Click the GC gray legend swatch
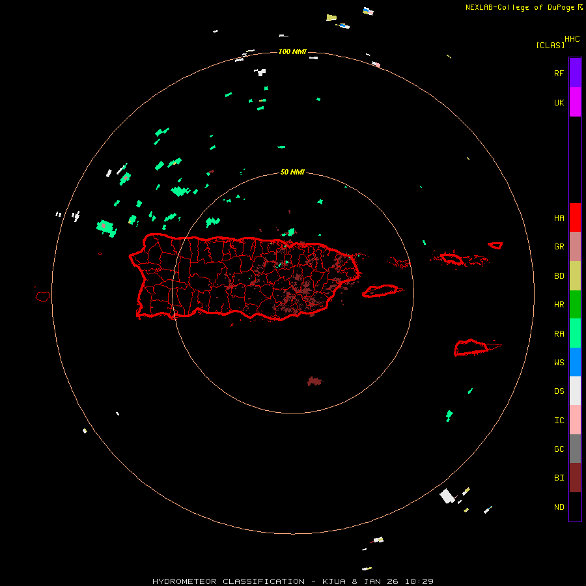Image resolution: width=586 pixels, height=586 pixels. pyautogui.click(x=575, y=449)
